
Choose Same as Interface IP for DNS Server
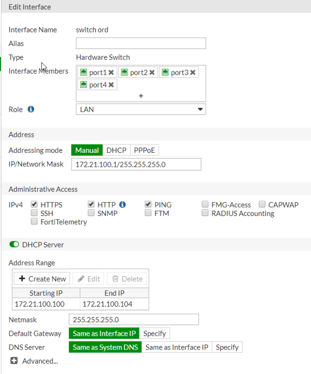tap(177, 347)
